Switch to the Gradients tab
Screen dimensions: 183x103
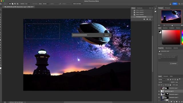172,28
